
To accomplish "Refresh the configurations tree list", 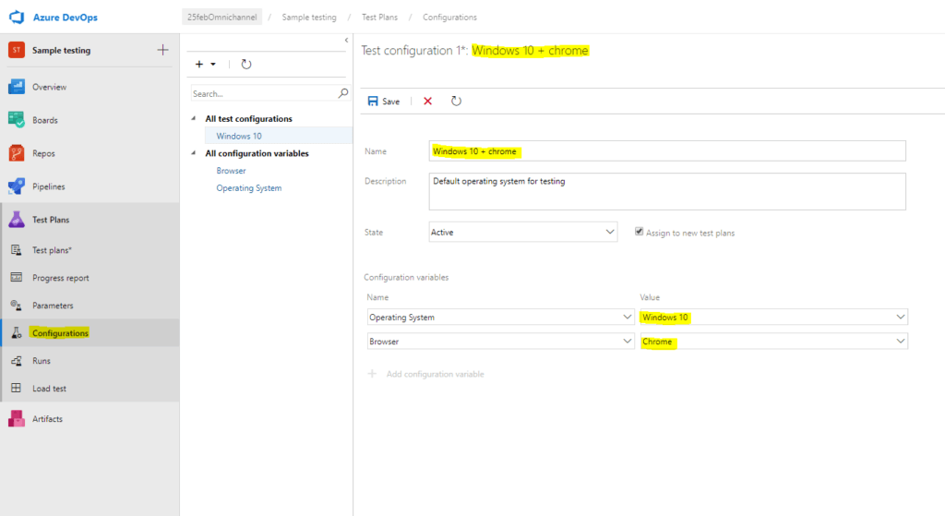I will point(245,64).
